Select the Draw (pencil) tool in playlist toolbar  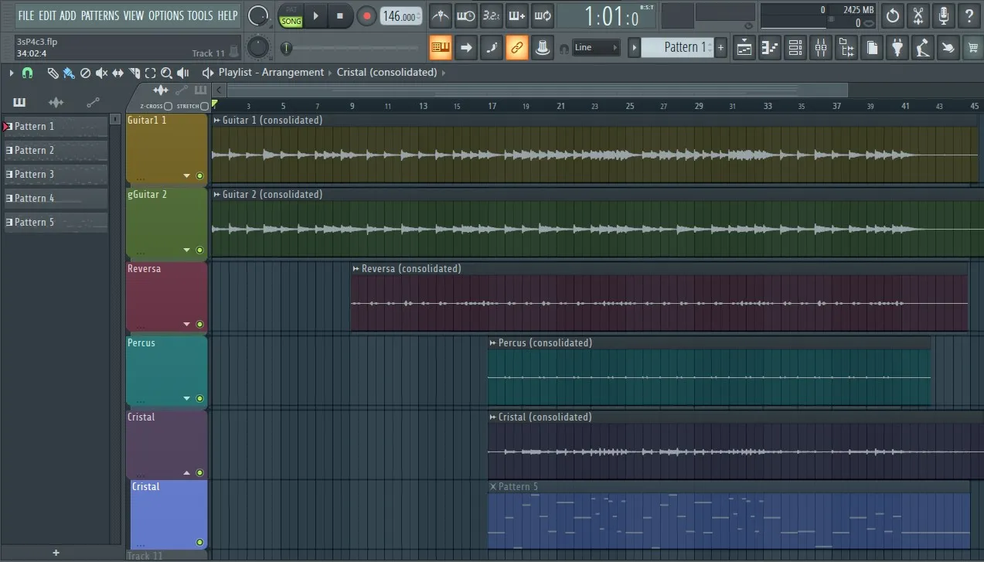pyautogui.click(x=53, y=73)
